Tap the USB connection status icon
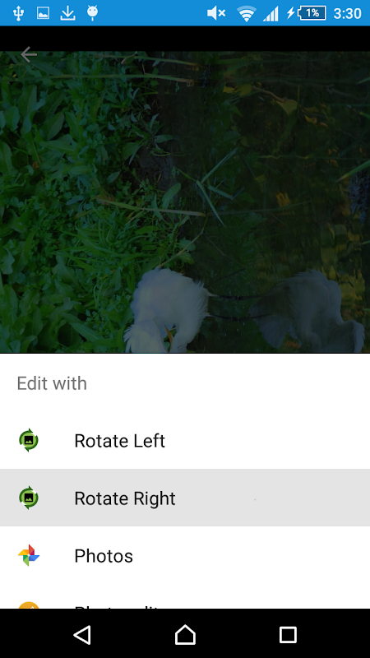Viewport: 370px width, 658px height. [18, 13]
